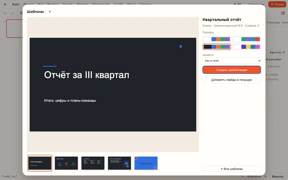Switch to the Переходы tab behind the dialog
The width and height of the screenshot is (288, 180).
click(273, 22)
